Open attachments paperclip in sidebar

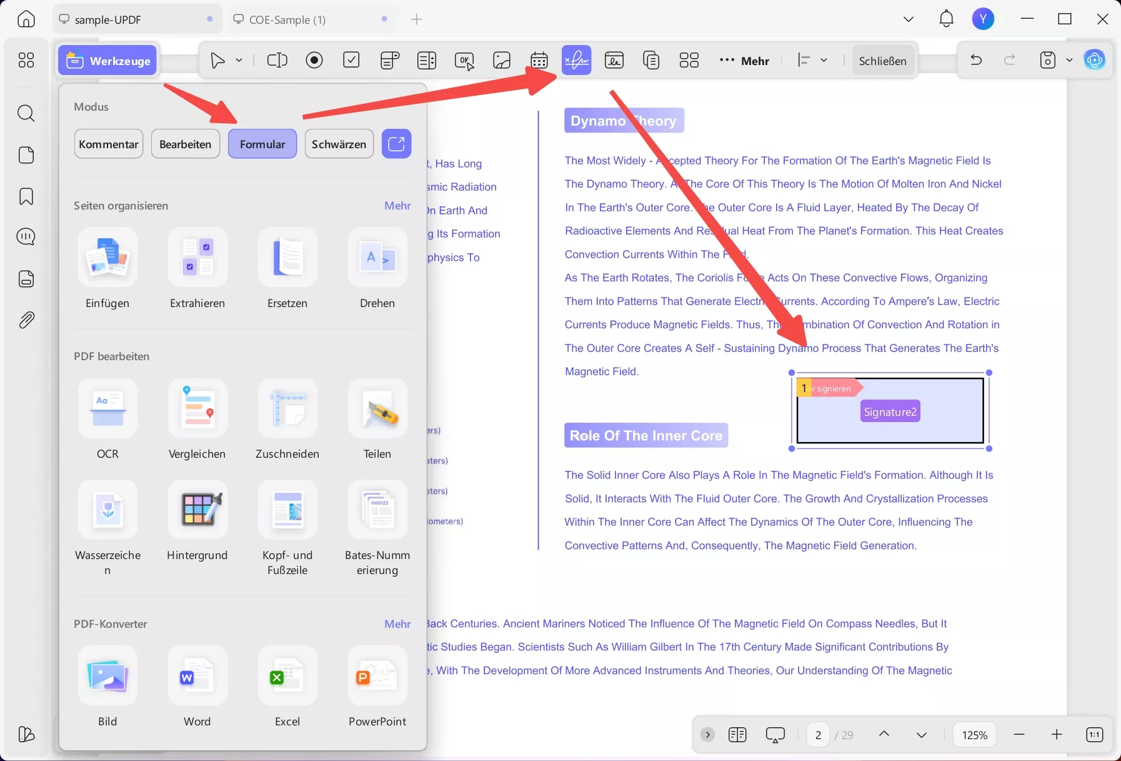[x=26, y=320]
